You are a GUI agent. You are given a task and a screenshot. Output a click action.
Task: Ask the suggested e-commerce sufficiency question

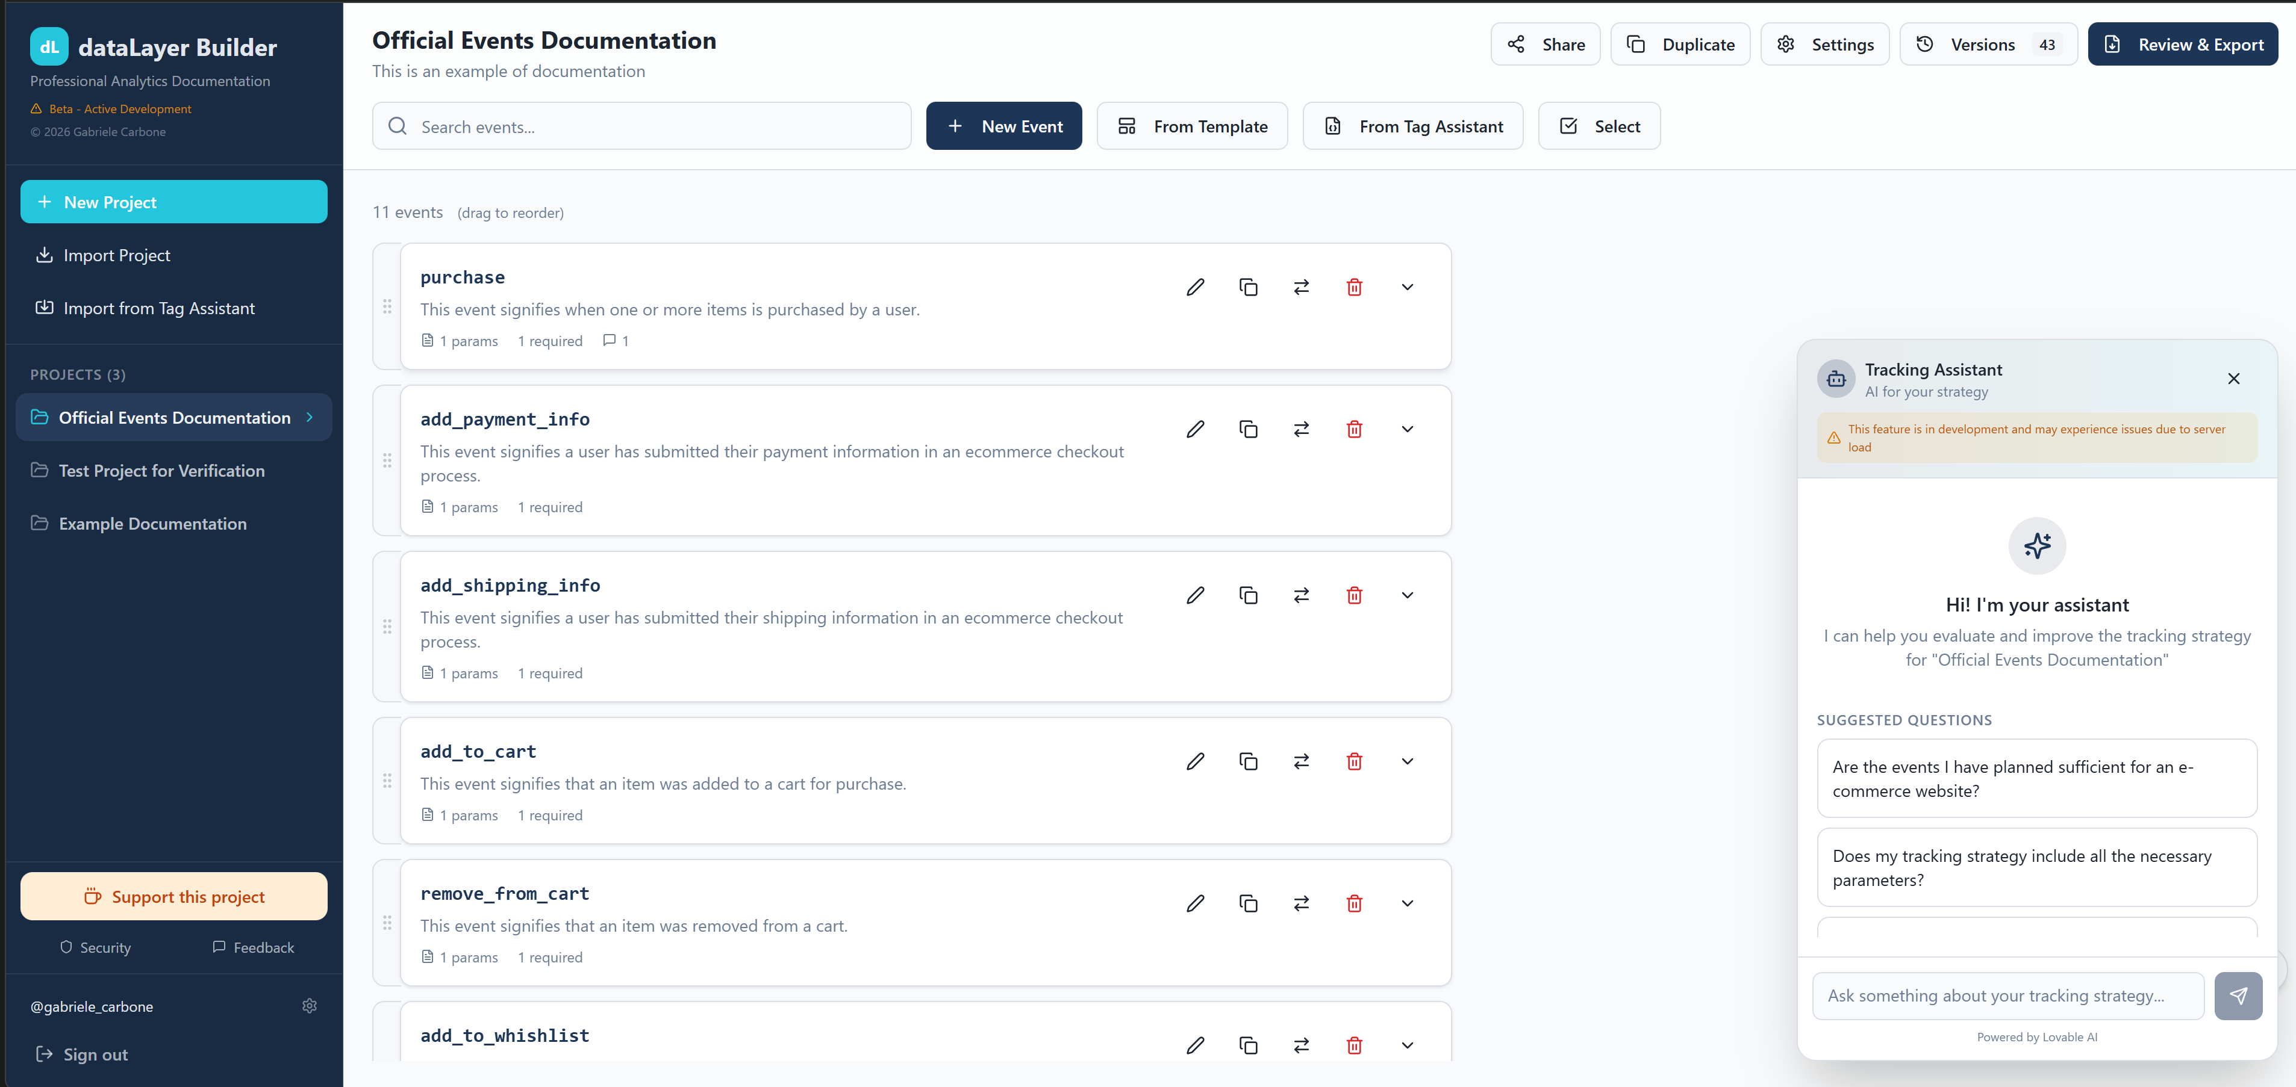click(x=2036, y=778)
